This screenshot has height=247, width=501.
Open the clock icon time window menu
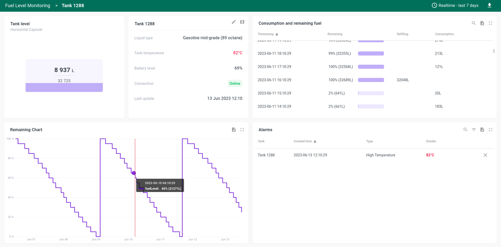434,5
